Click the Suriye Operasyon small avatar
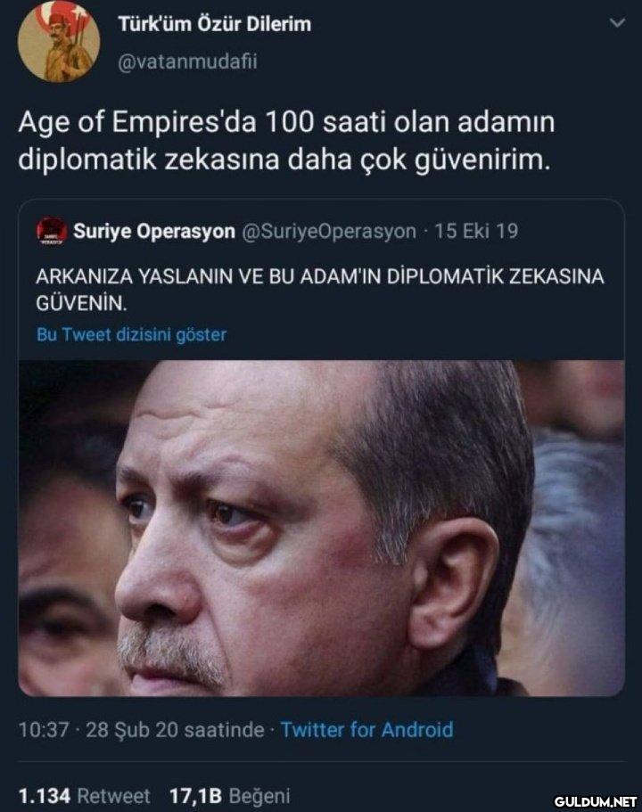The image size is (642, 812). [x=52, y=232]
